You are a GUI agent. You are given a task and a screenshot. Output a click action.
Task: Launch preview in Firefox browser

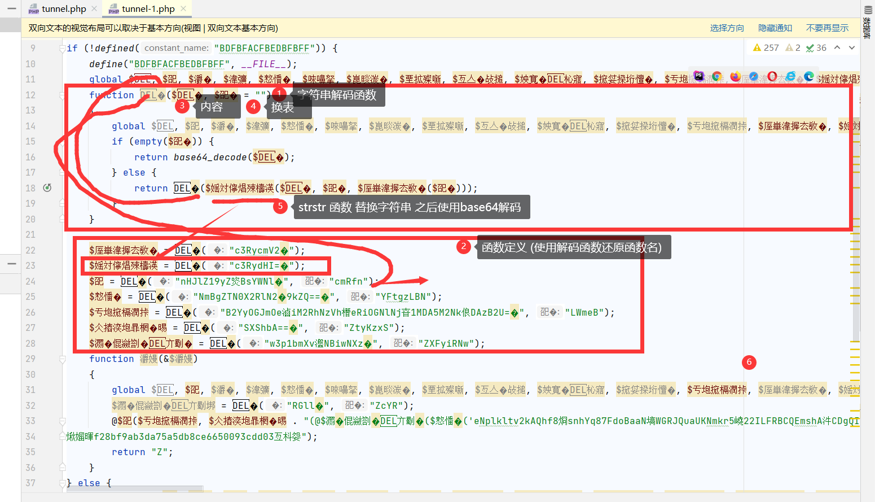(735, 76)
